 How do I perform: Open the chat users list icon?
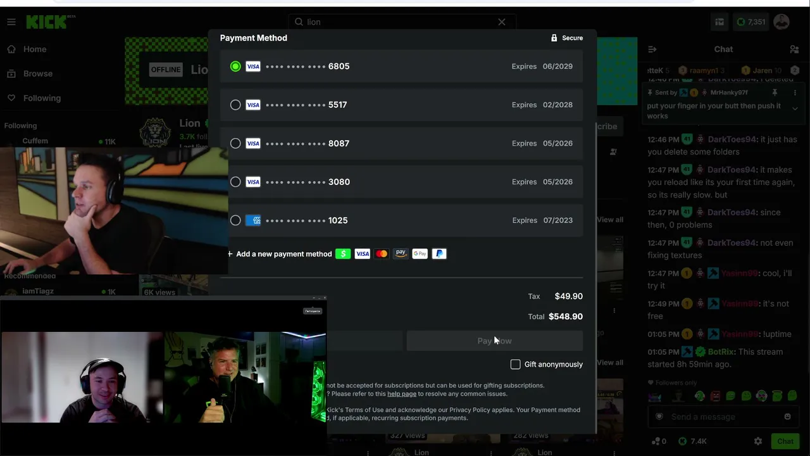point(794,49)
